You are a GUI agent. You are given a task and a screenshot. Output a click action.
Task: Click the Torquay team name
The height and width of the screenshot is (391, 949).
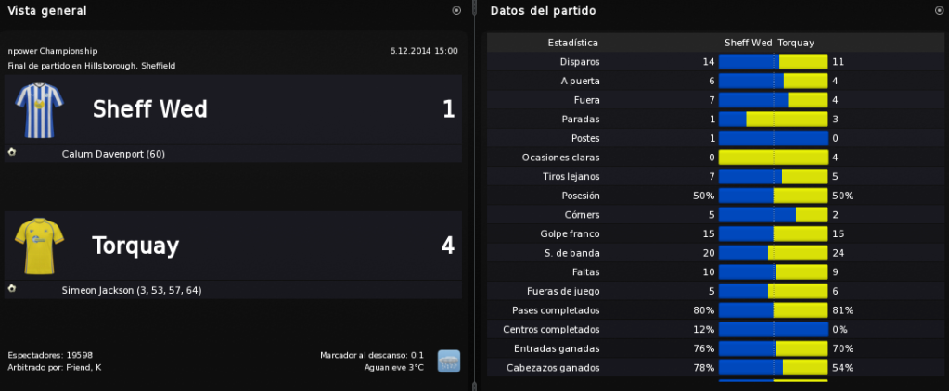[135, 246]
